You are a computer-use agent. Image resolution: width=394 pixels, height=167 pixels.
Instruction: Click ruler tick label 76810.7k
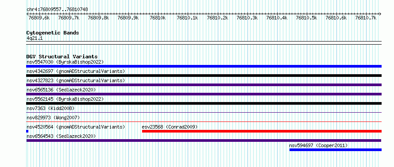pyautogui.click(x=366, y=18)
